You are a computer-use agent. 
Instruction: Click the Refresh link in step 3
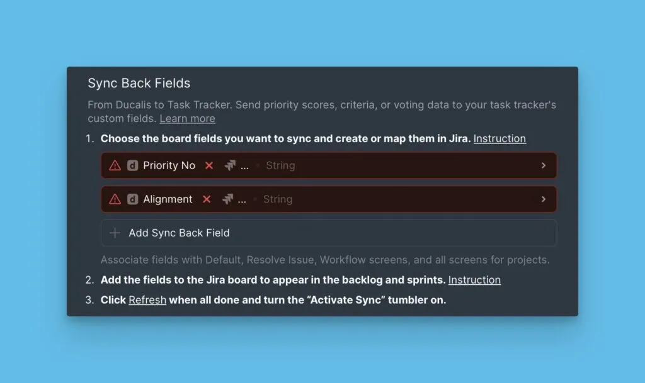(147, 300)
